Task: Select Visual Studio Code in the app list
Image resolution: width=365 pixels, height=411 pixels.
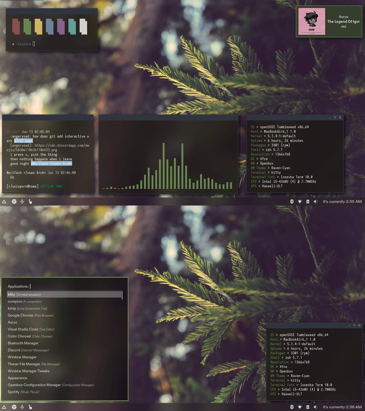Action: point(23,329)
